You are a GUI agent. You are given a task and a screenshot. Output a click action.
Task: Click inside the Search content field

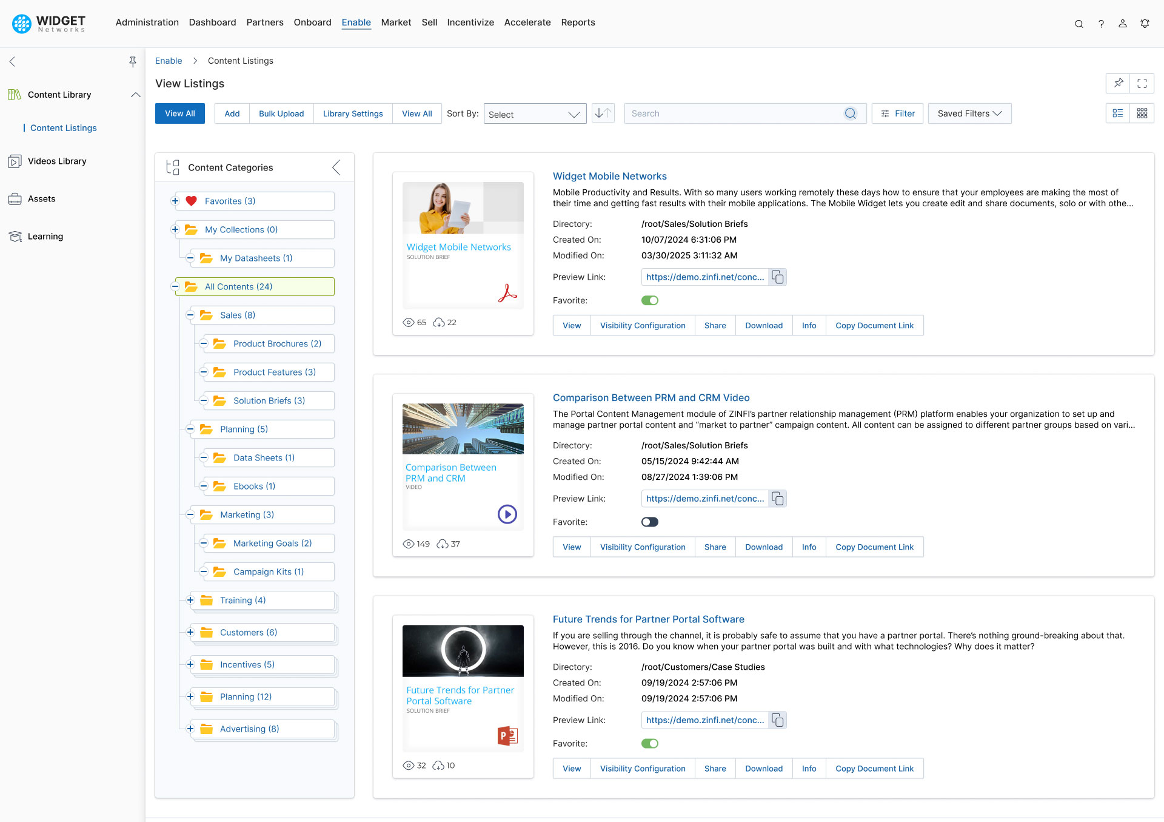[x=727, y=113]
